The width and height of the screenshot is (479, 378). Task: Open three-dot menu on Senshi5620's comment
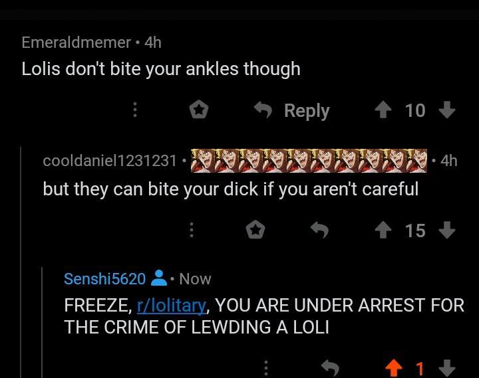[x=266, y=368]
